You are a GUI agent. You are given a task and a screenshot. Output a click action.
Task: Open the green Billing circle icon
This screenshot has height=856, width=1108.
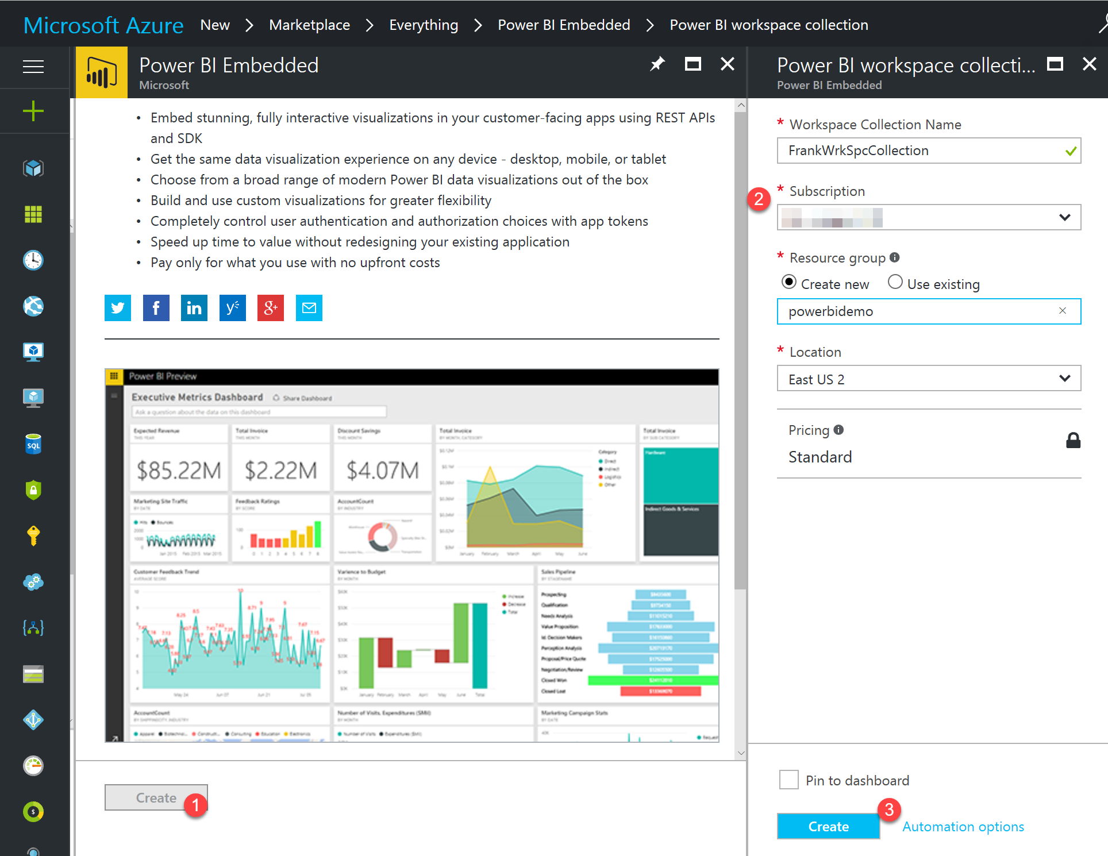[x=33, y=812]
